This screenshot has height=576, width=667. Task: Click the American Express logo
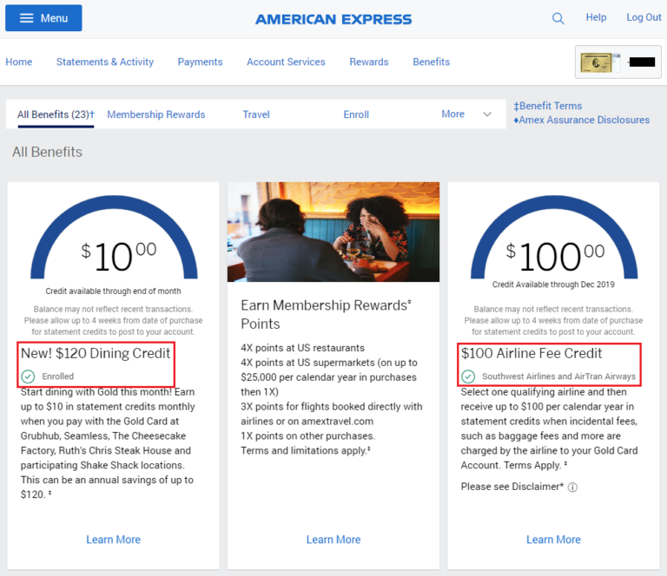pyautogui.click(x=333, y=19)
